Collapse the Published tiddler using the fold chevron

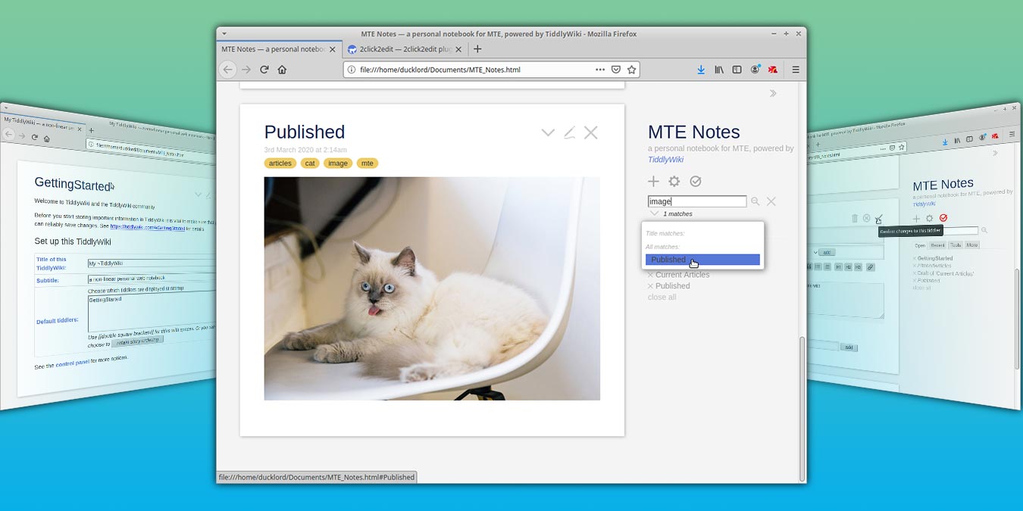pyautogui.click(x=548, y=132)
